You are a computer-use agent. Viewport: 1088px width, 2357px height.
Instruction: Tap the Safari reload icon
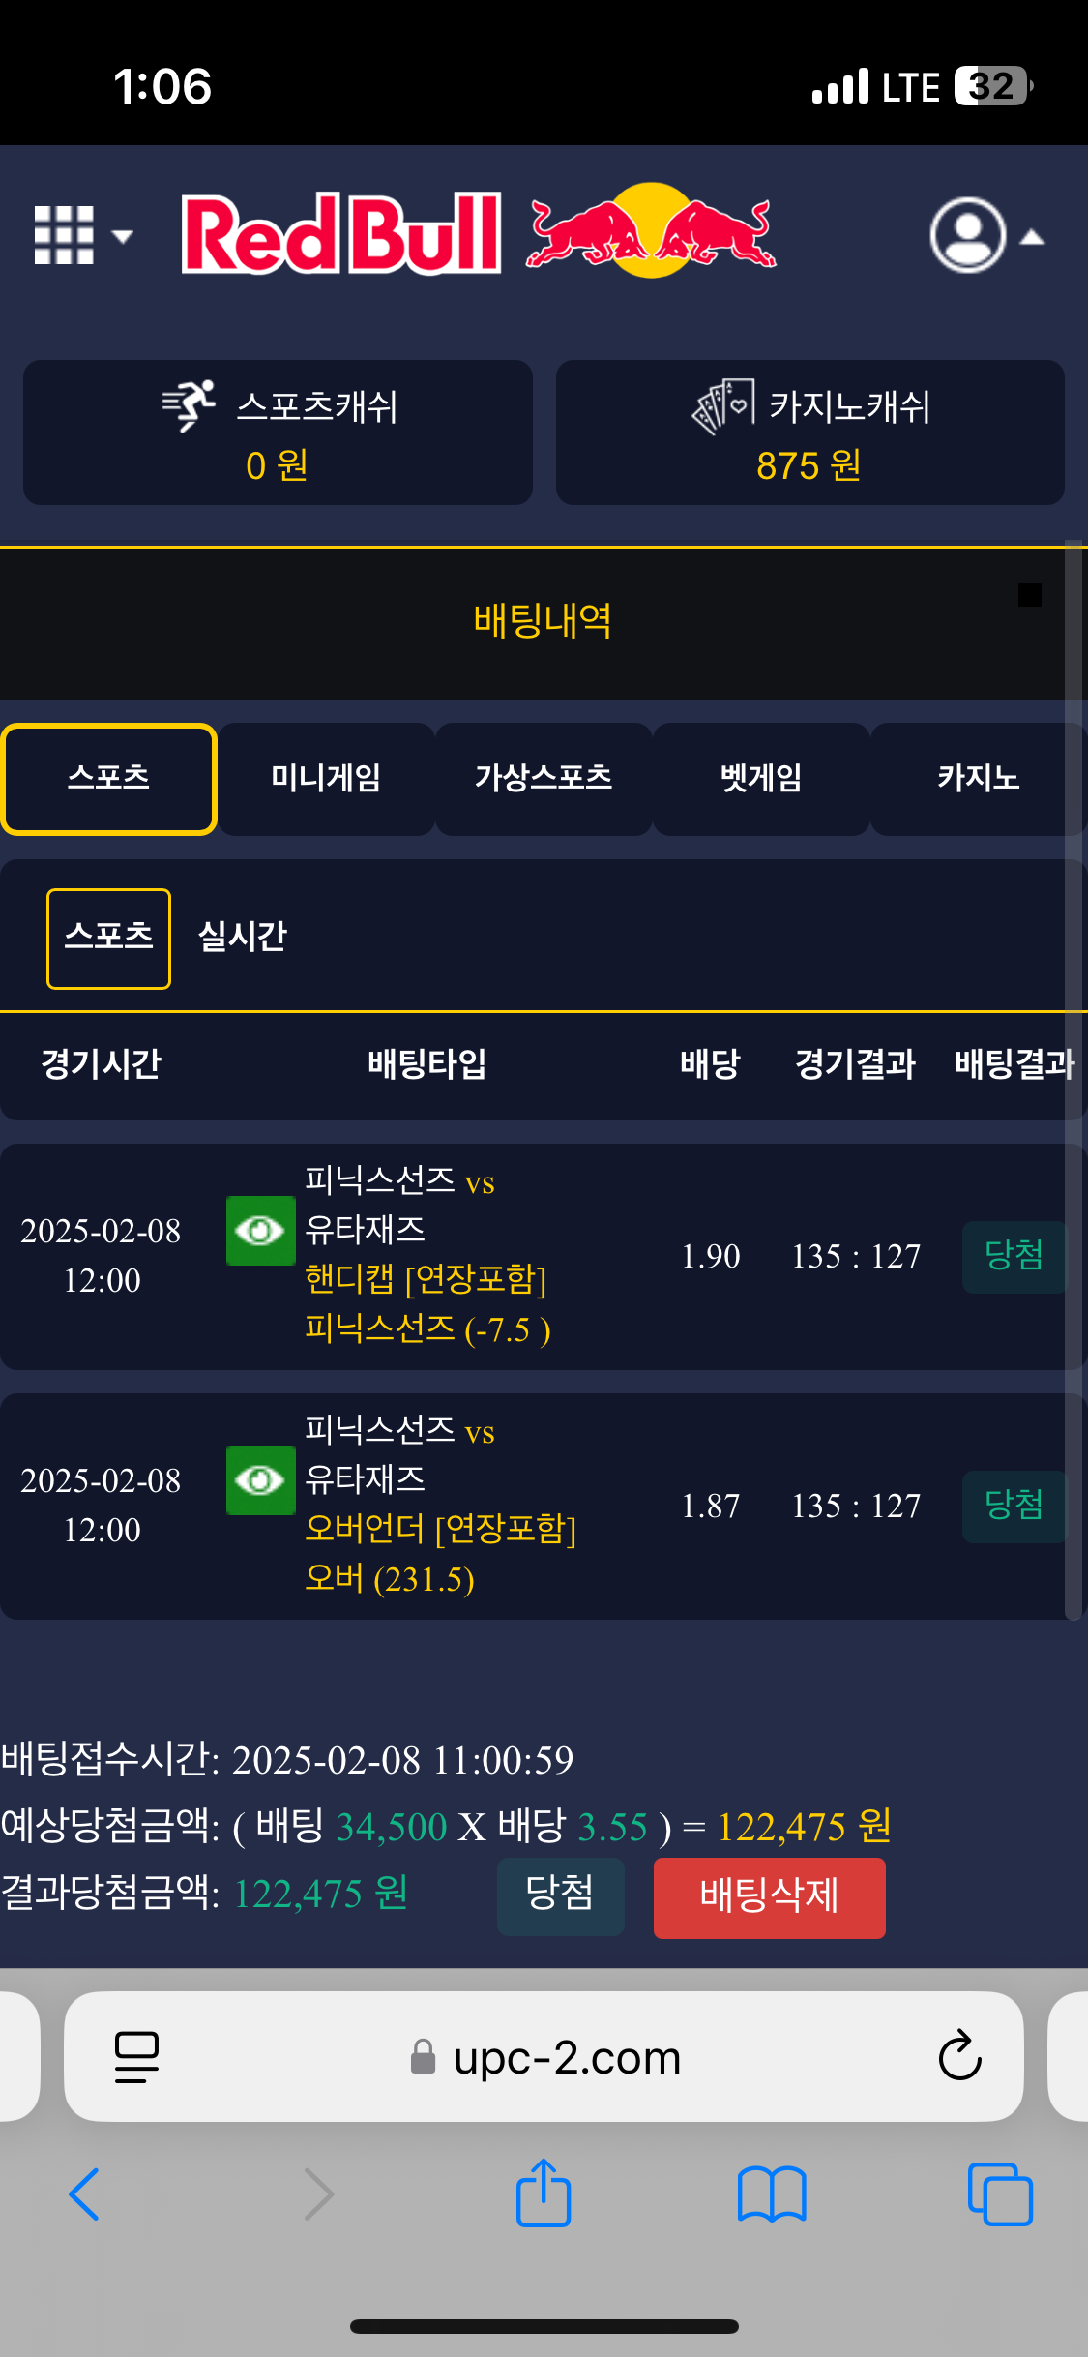point(959,2056)
